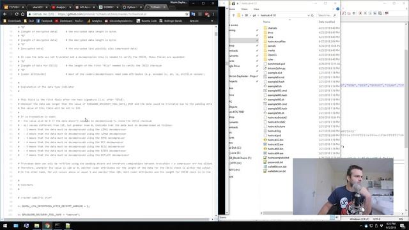
Task: Open the Bollinger Bands bookmark
Action: pyautogui.click(x=171, y=21)
